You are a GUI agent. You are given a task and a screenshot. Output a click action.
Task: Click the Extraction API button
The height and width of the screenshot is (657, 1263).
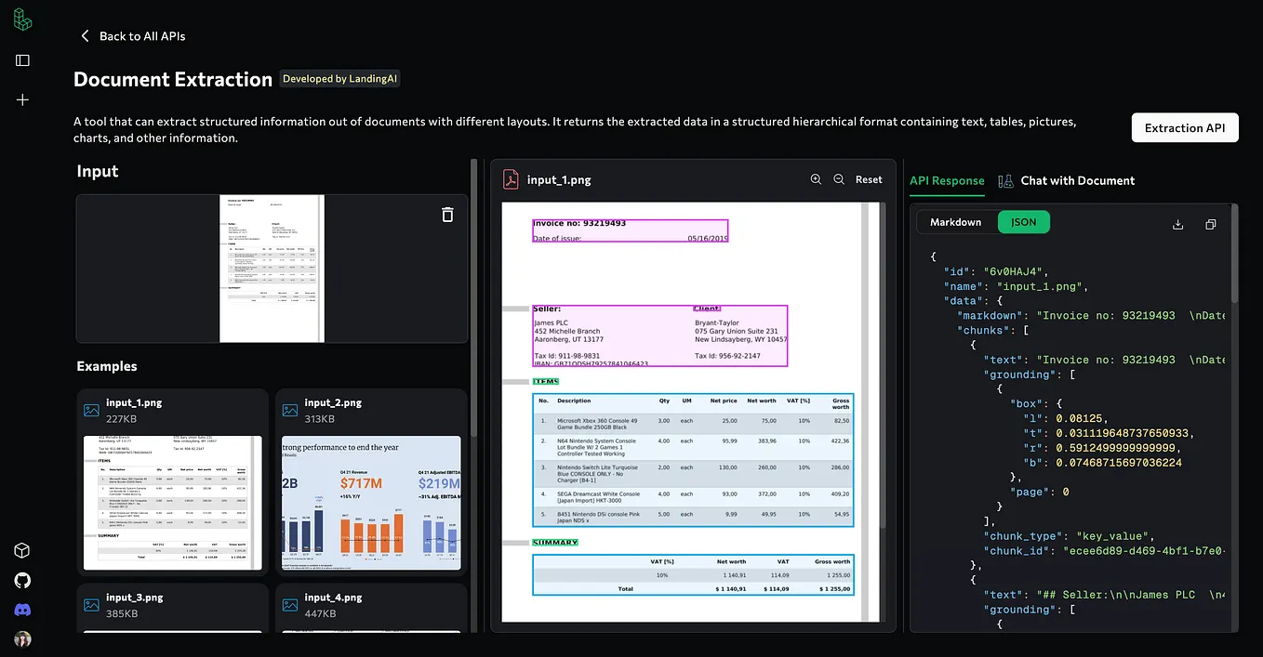(1184, 127)
